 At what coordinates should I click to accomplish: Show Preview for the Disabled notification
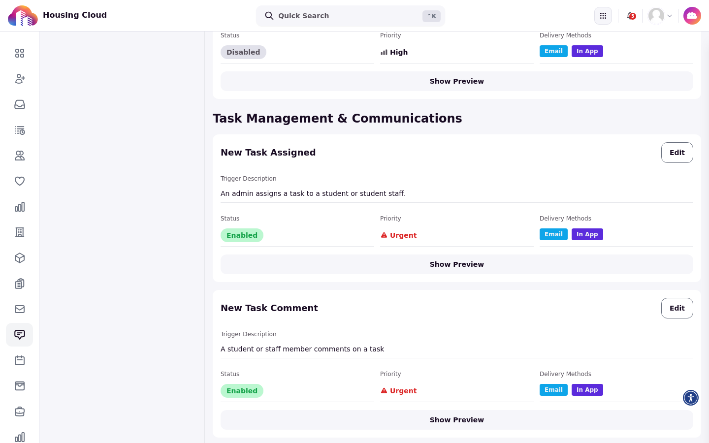(457, 81)
